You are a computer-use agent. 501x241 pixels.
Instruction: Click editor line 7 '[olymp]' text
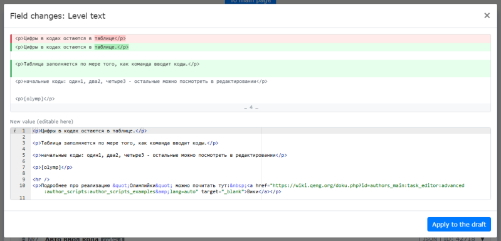click(x=53, y=167)
